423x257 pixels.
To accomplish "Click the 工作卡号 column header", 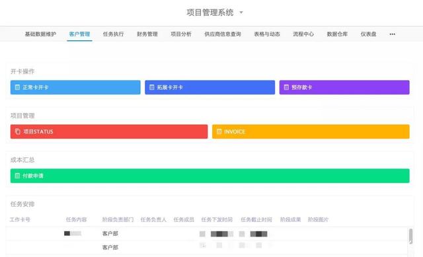I will pyautogui.click(x=20, y=219).
